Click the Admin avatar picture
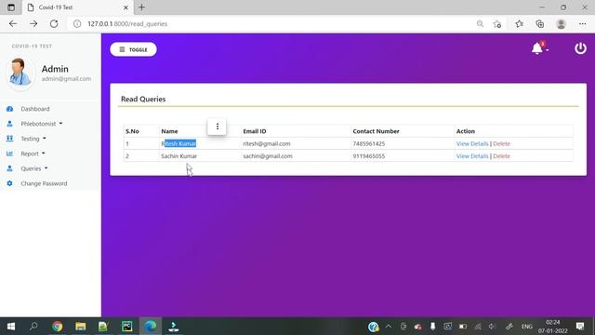 (20, 73)
